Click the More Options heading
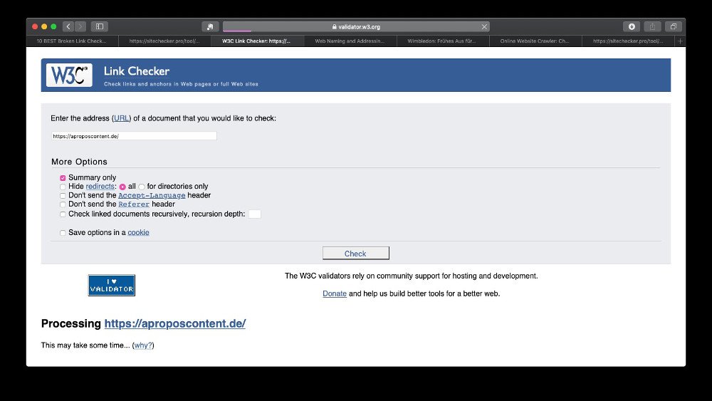This screenshot has height=401, width=712. pyautogui.click(x=79, y=162)
